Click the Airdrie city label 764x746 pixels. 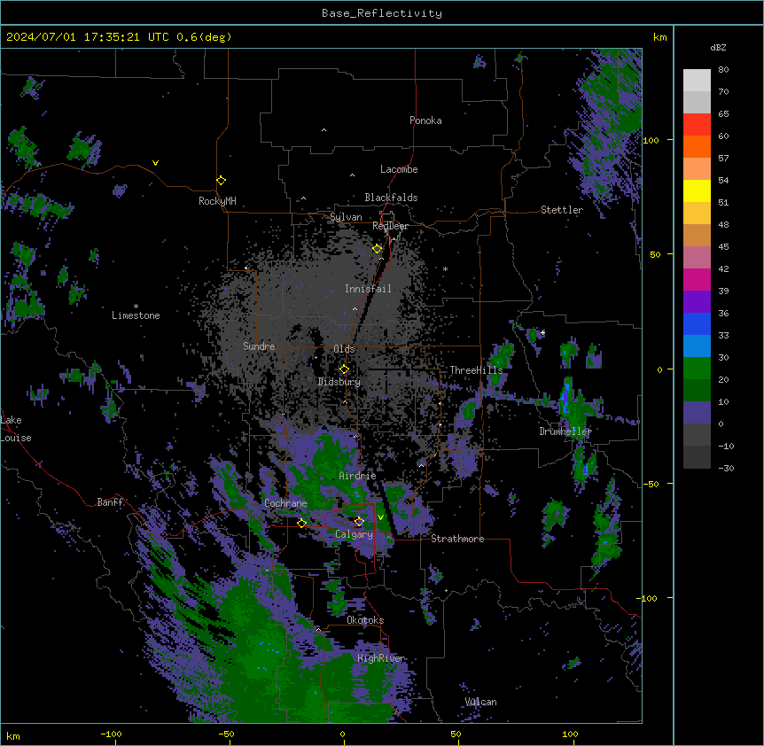point(357,476)
